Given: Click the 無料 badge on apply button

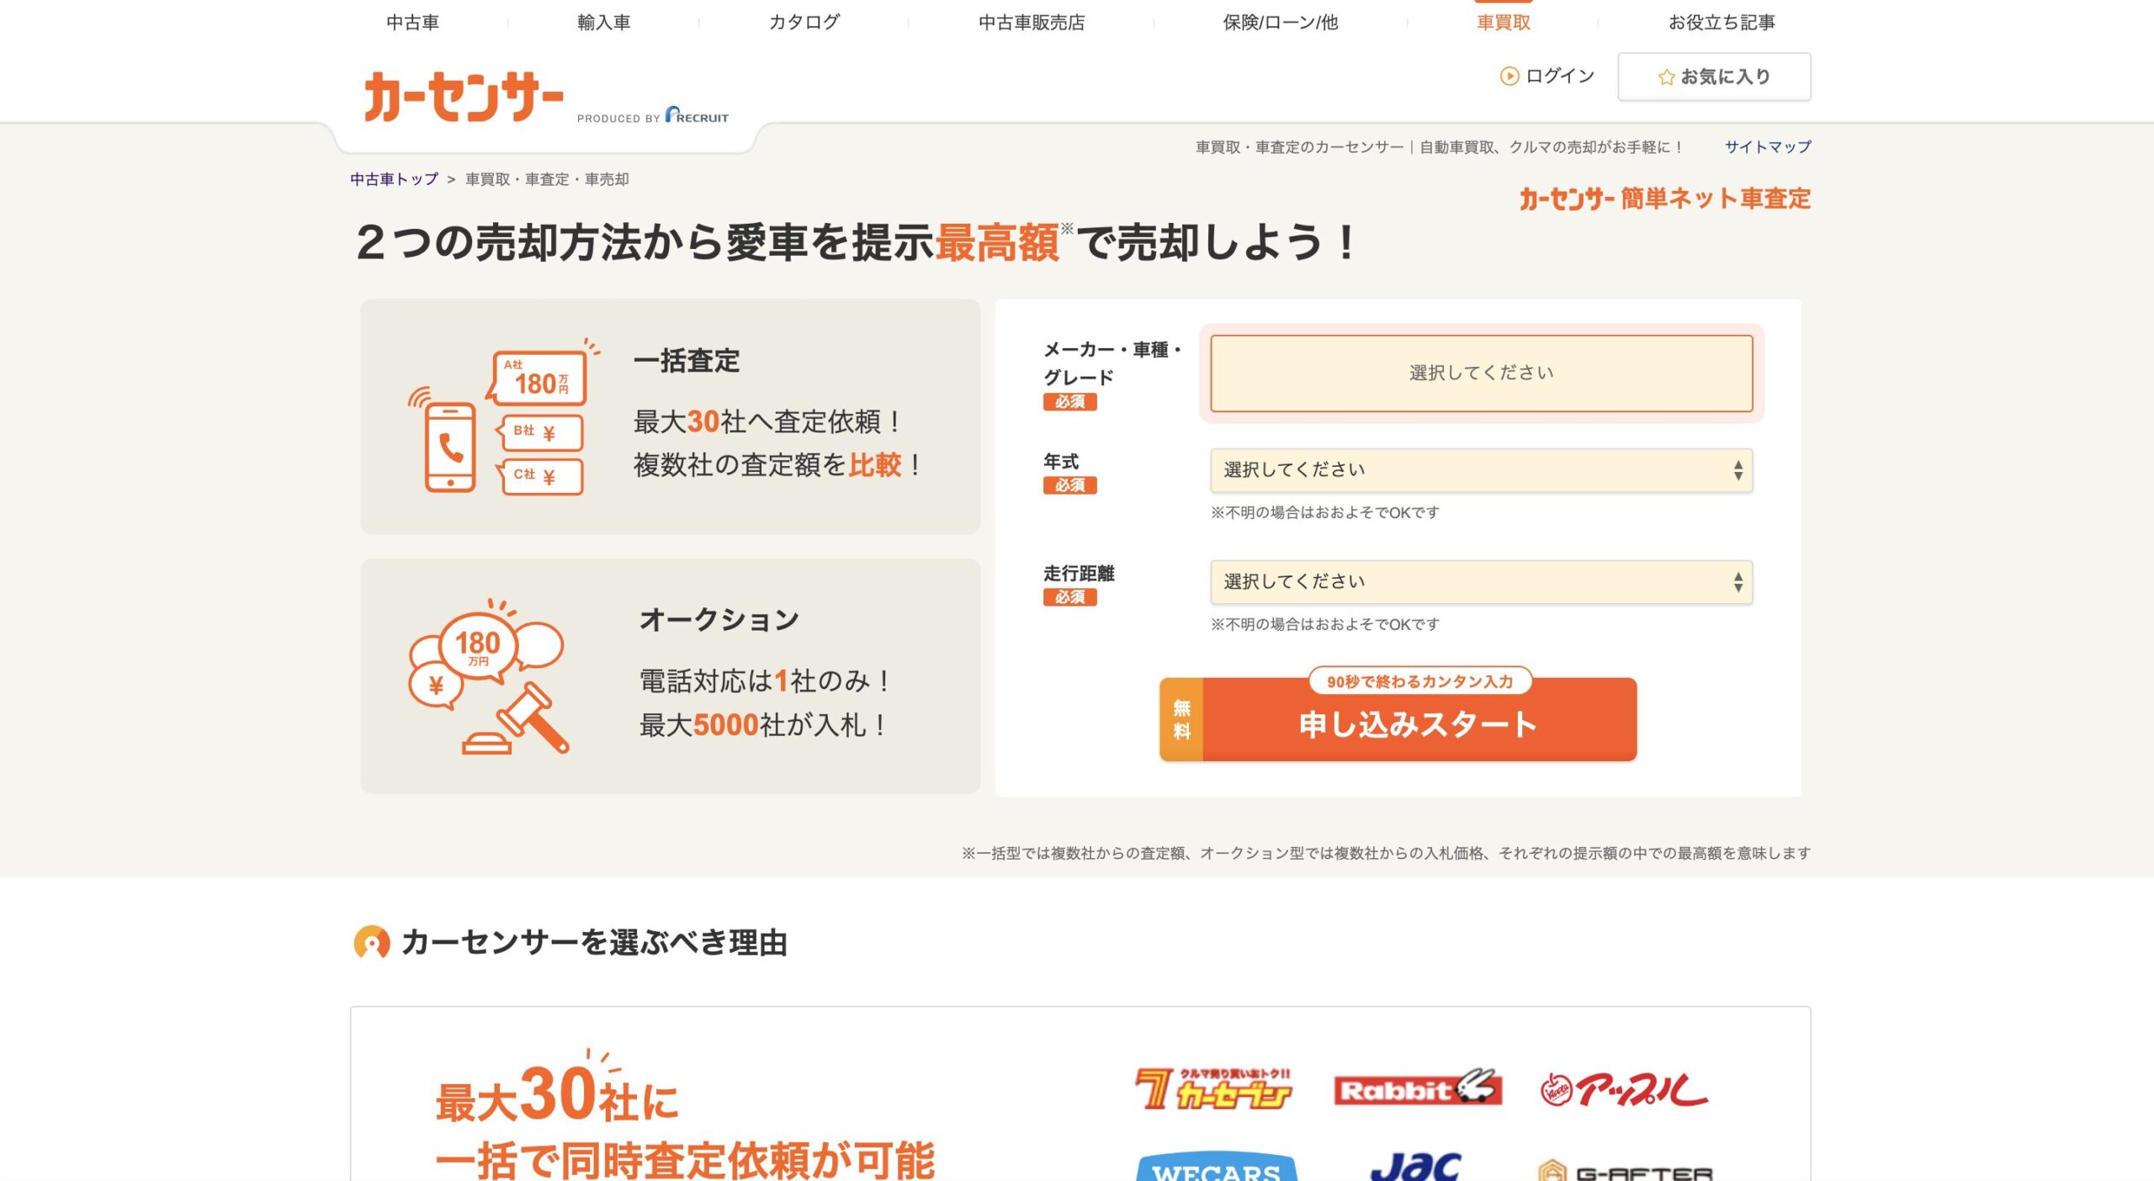Looking at the screenshot, I should (x=1181, y=720).
